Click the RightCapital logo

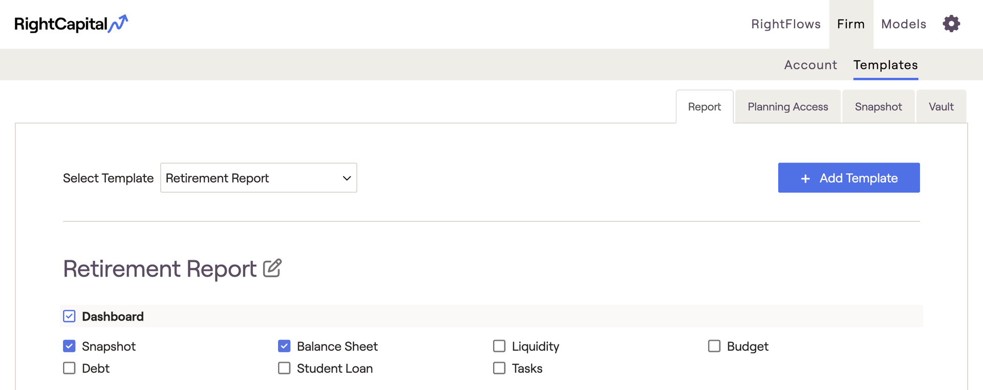71,24
